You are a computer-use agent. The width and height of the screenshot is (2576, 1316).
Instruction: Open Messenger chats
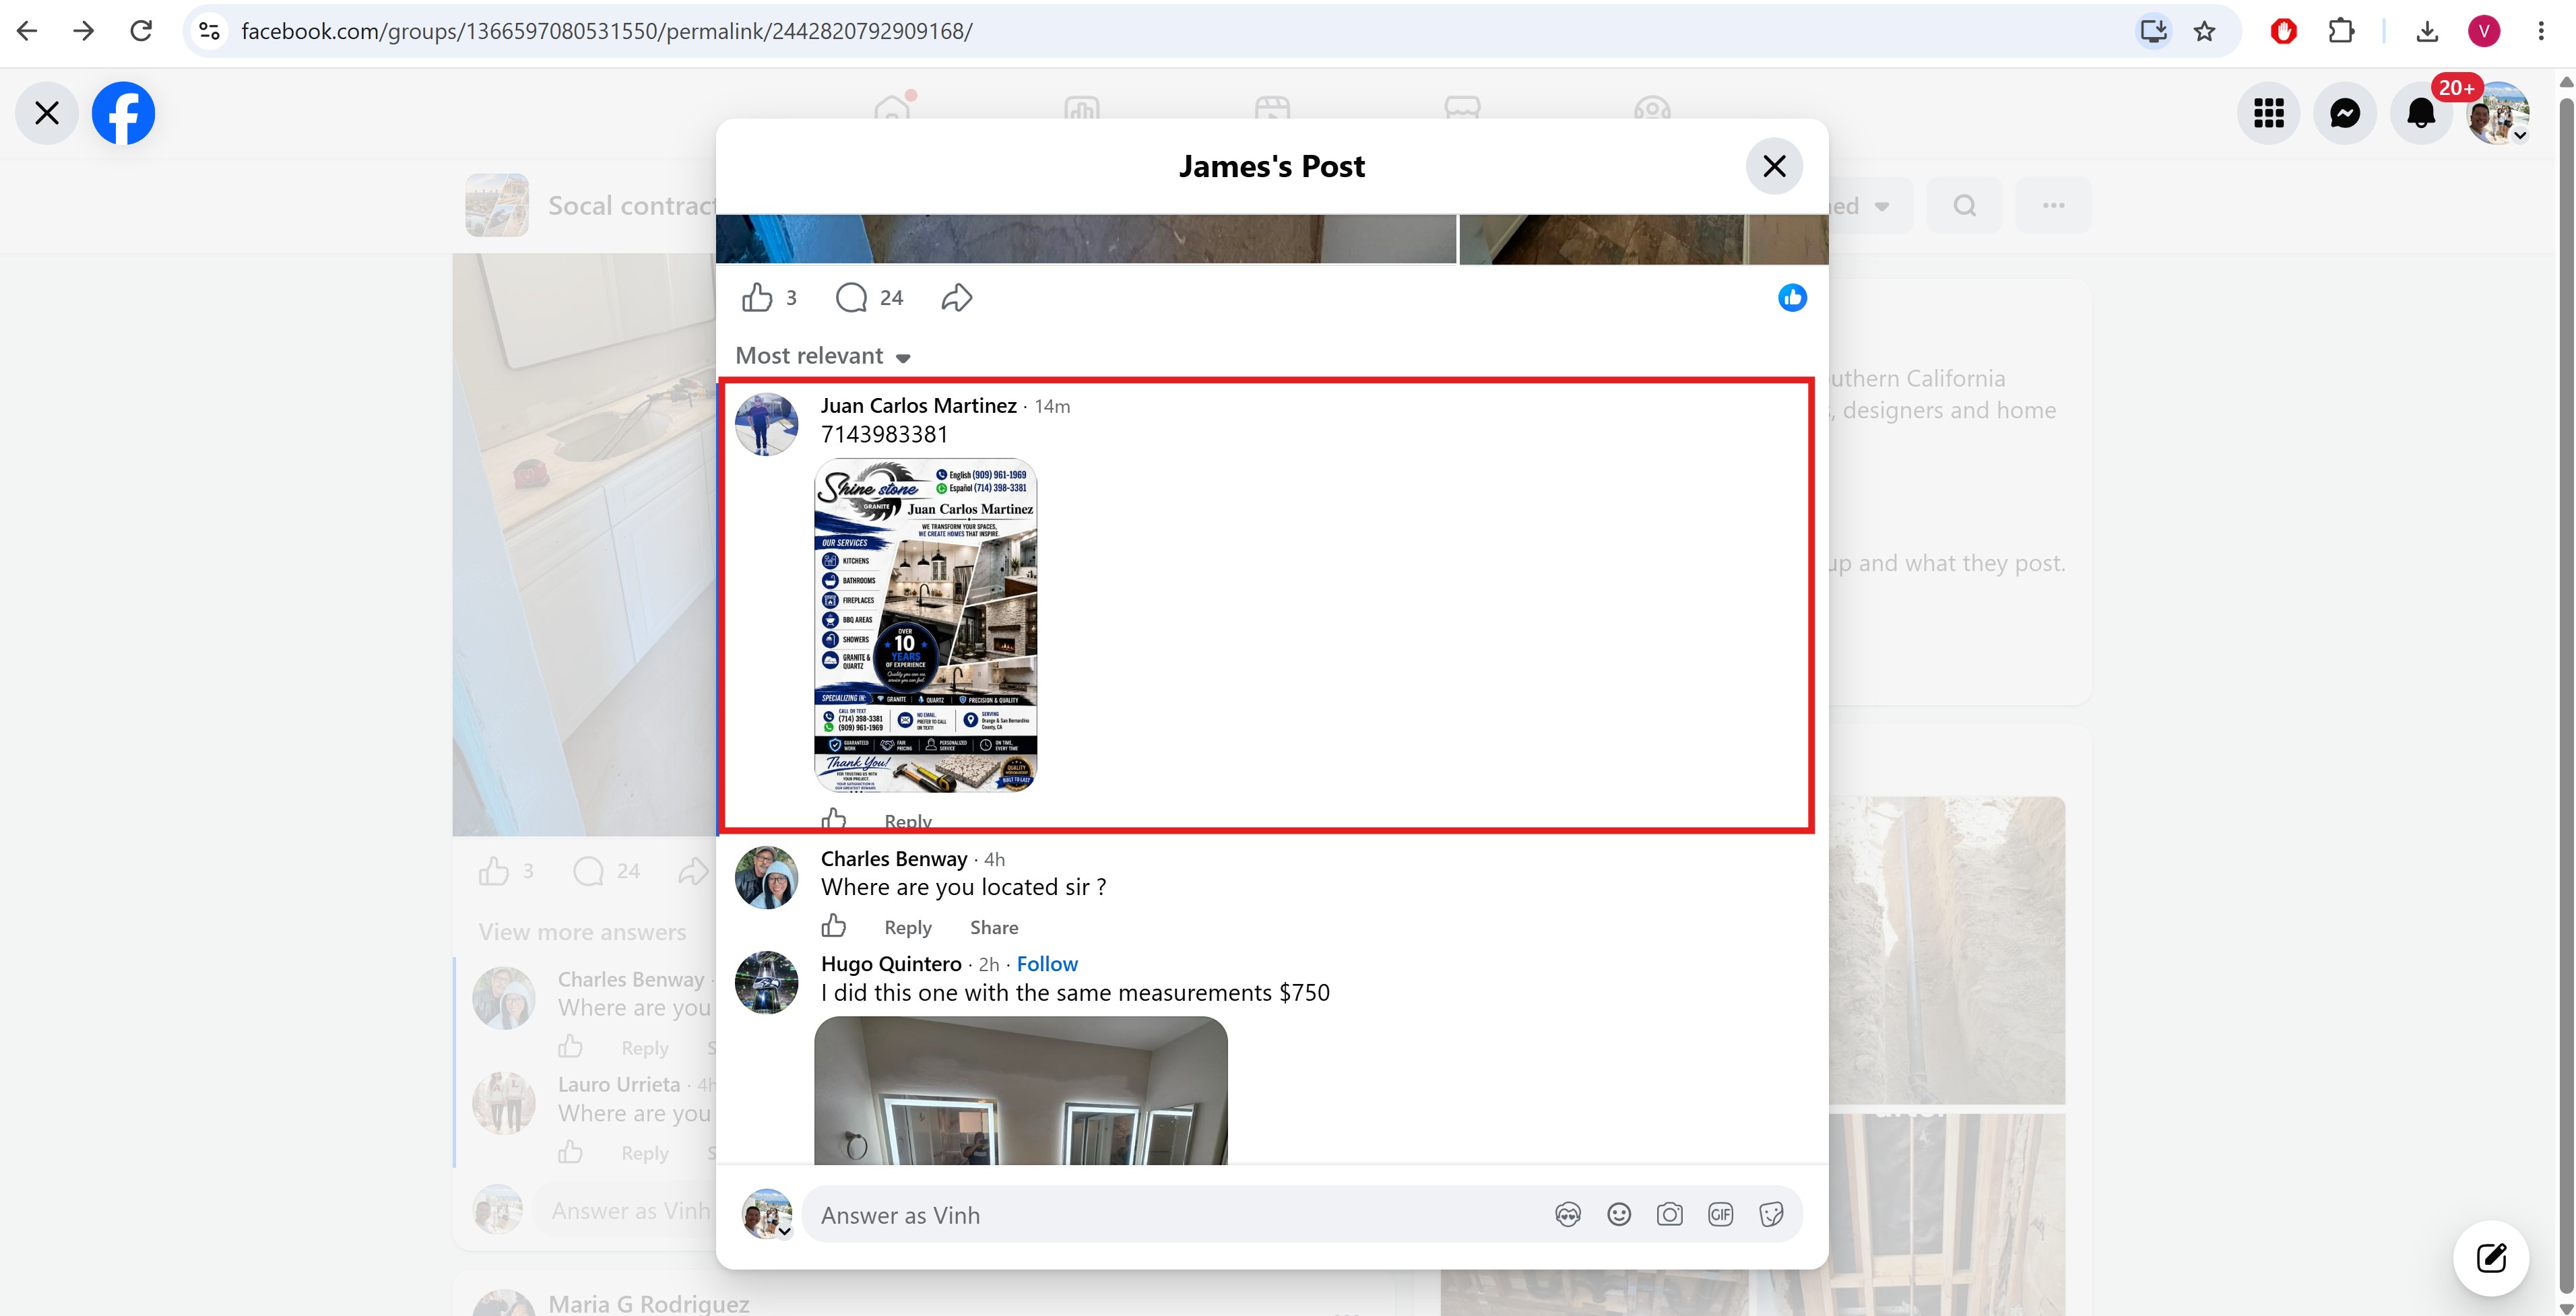tap(2345, 113)
